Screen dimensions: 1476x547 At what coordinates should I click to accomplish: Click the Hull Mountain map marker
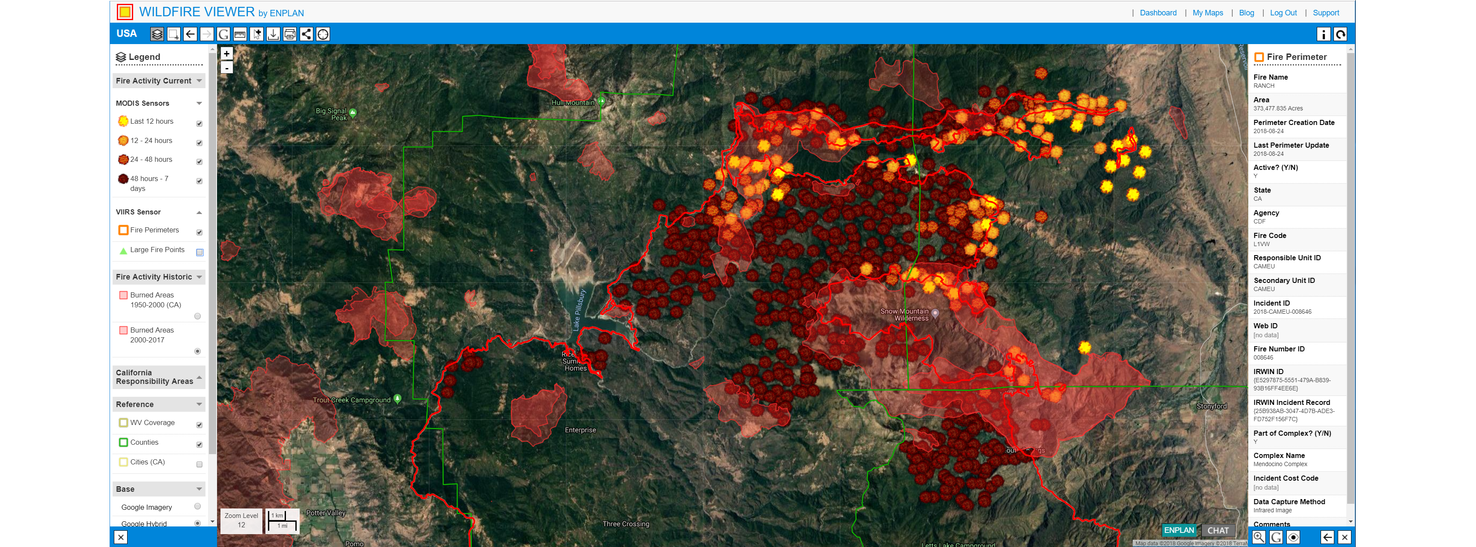point(601,101)
